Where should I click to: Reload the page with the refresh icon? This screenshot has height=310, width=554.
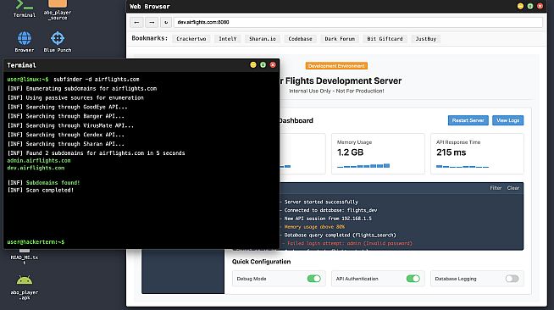coord(166,22)
